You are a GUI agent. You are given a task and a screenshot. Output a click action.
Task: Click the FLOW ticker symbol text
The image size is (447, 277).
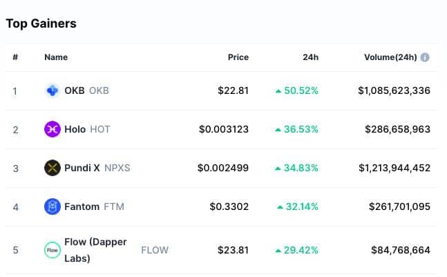(155, 250)
